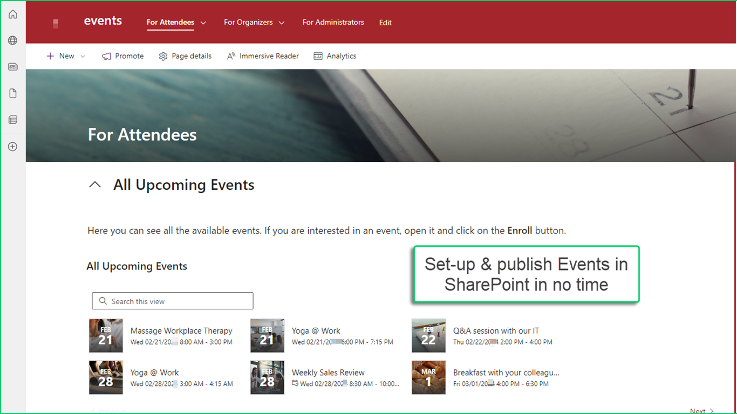Go to Next page of events
The height and width of the screenshot is (414, 737).
[x=702, y=411]
